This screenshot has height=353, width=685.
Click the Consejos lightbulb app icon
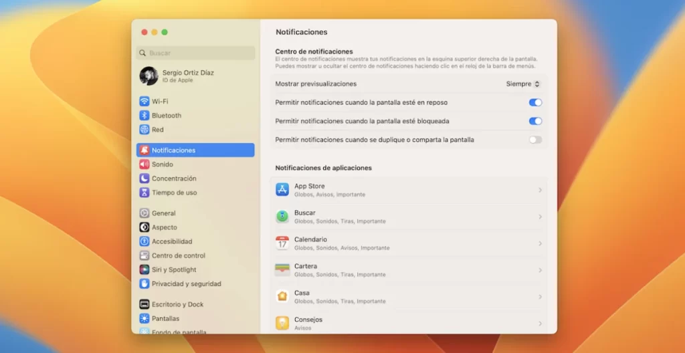tap(282, 323)
